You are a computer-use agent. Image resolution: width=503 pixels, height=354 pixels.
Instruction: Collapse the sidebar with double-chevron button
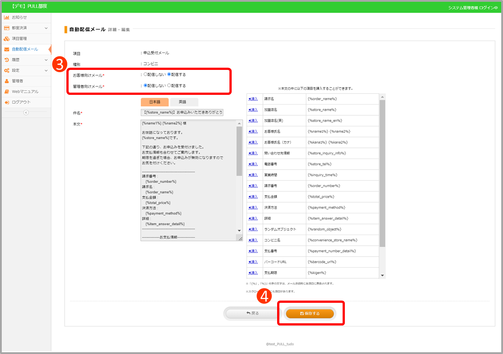pos(26,112)
